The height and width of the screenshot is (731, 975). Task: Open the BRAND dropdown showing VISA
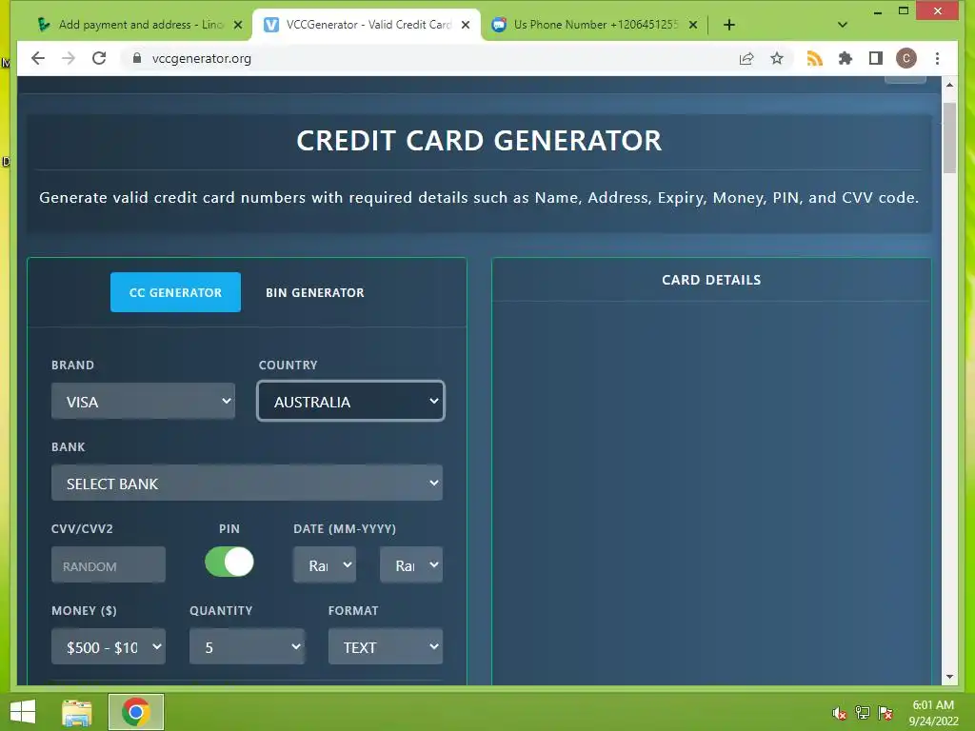click(143, 402)
